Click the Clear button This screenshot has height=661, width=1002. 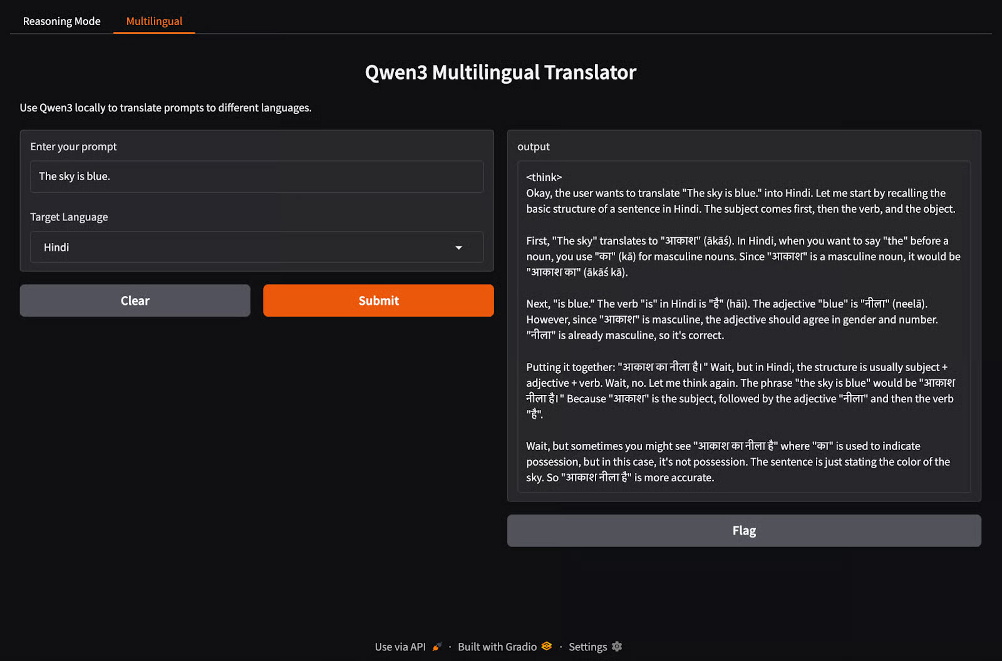(x=135, y=300)
